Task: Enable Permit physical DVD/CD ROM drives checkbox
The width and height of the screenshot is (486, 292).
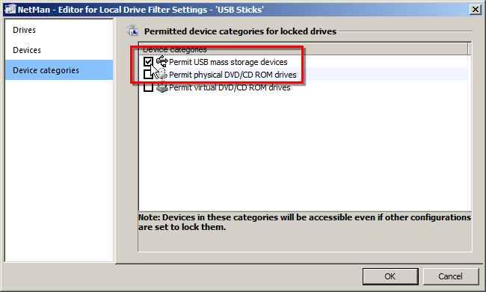Action: (148, 75)
